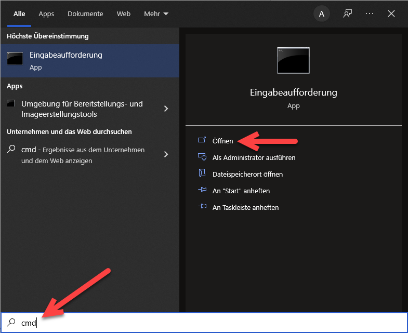Click the shield icon for administrator run
408x333 pixels.
[x=202, y=157]
